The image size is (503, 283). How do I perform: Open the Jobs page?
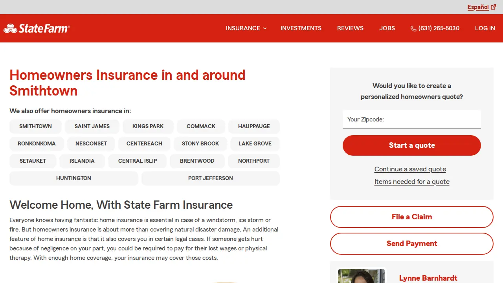[x=387, y=28]
